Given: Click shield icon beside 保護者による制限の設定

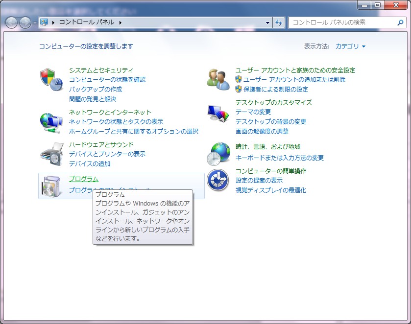Looking at the screenshot, I should click(x=238, y=89).
